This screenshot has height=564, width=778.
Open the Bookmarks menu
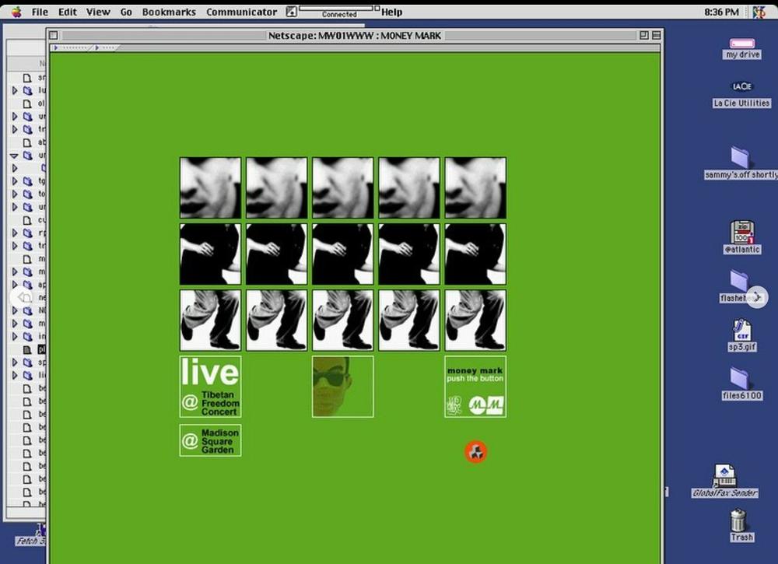[169, 12]
